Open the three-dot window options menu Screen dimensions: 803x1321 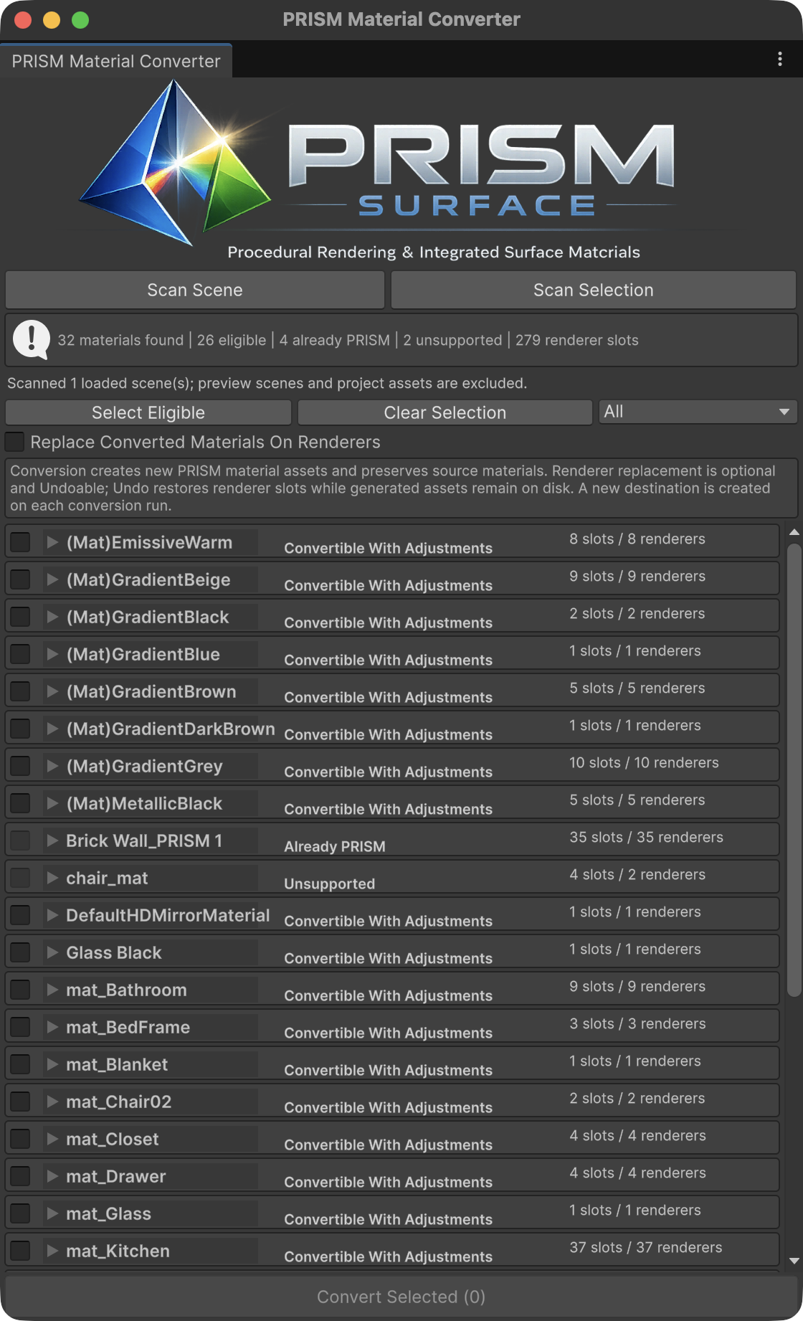779,60
